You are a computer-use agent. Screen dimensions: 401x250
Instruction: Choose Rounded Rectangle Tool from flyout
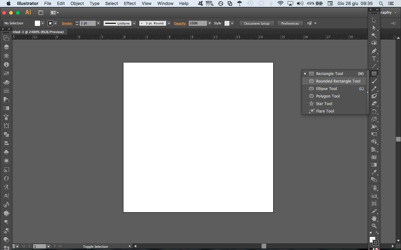pyautogui.click(x=334, y=81)
